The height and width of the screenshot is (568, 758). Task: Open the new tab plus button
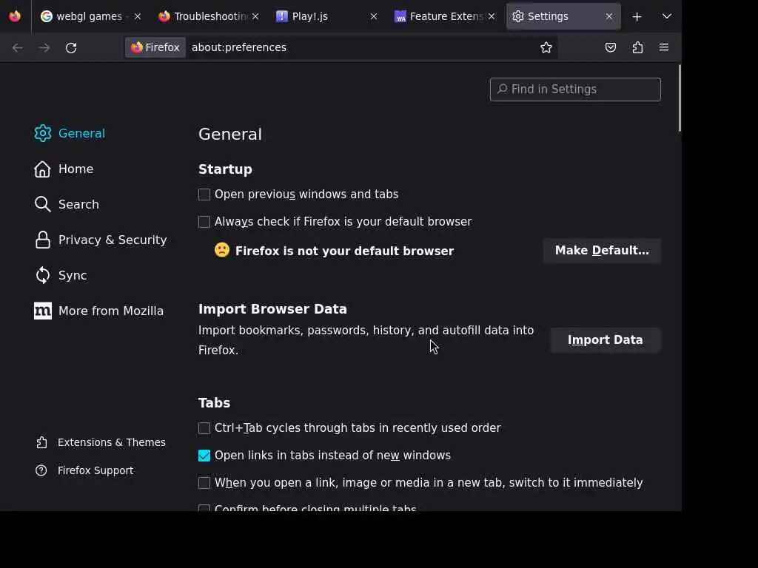pyautogui.click(x=637, y=16)
